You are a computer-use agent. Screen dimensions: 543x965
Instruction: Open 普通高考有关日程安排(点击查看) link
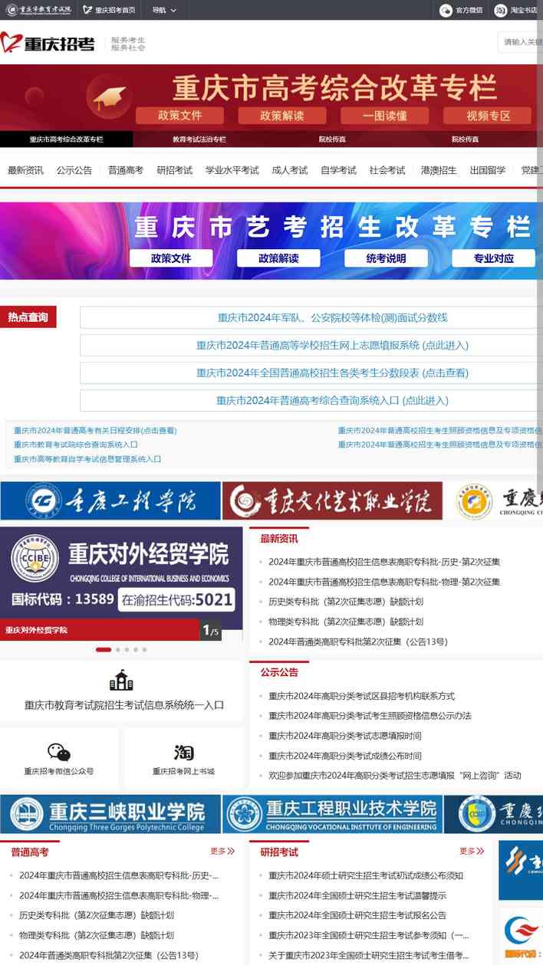[95, 430]
